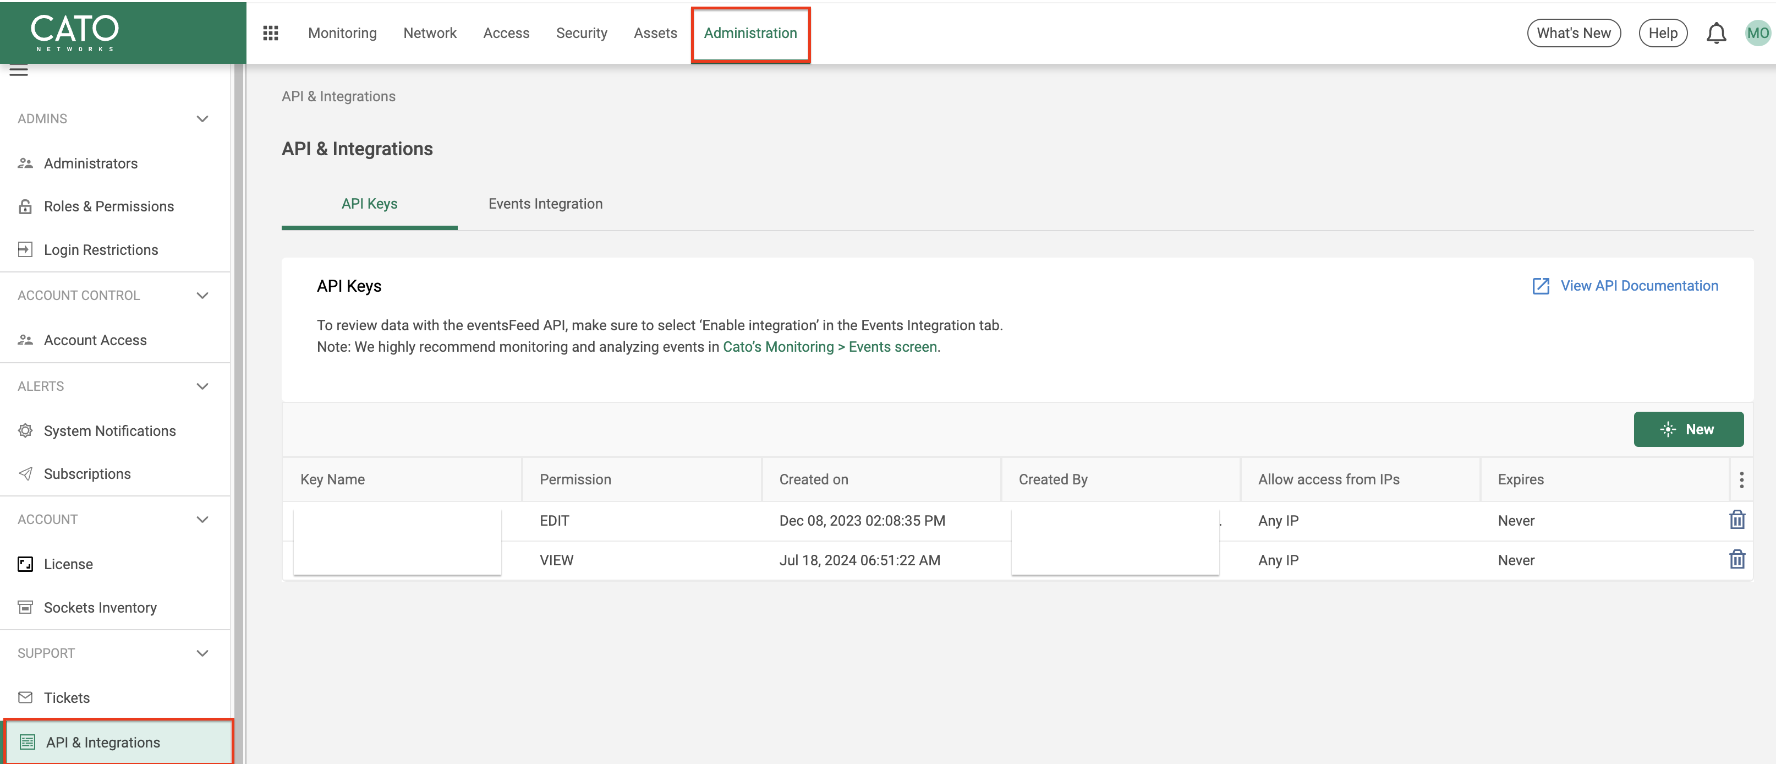Viewport: 1776px width, 764px height.
Task: Open table column options kebab menu
Action: 1741,479
